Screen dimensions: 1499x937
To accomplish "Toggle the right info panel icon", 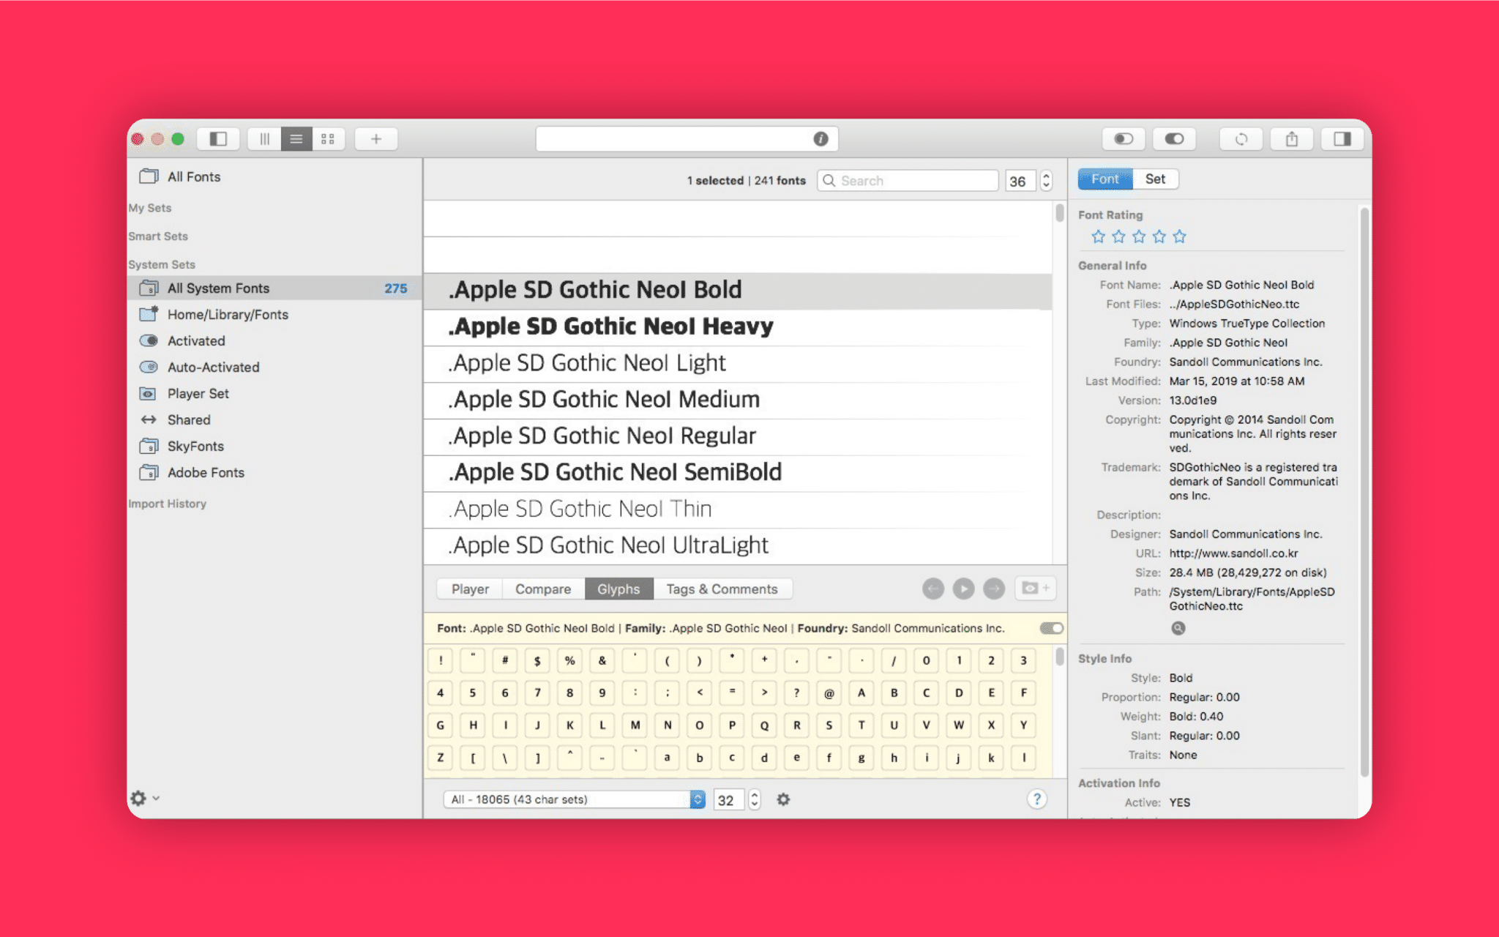I will point(1342,139).
